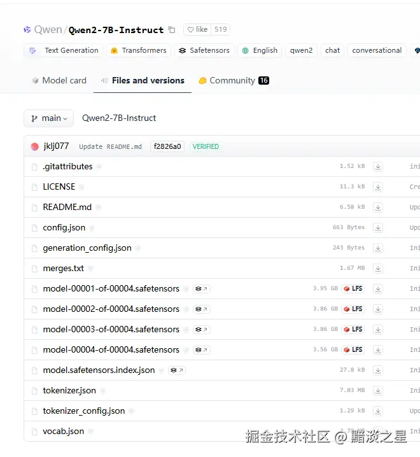The width and height of the screenshot is (420, 457).
Task: Select the Safetensors tag
Action: click(x=204, y=50)
